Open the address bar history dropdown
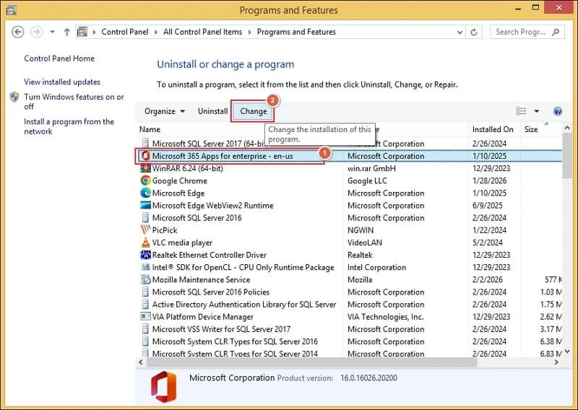This screenshot has height=410, width=578. click(x=460, y=32)
